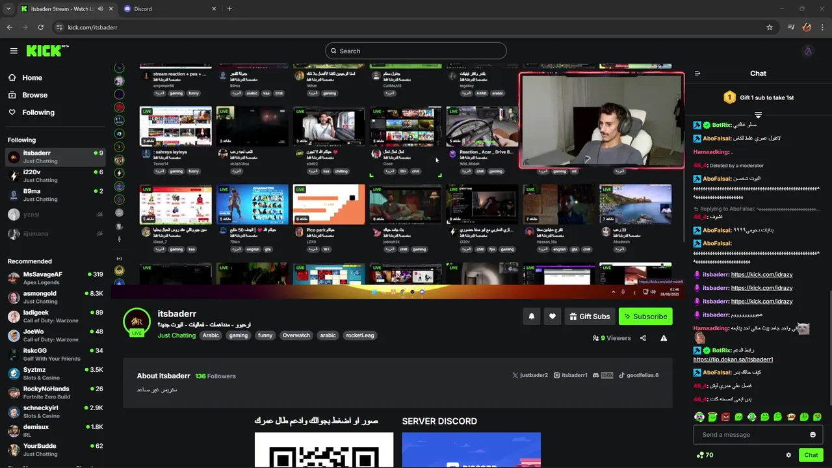The image size is (832, 468).
Task: Click the Send a message input
Action: (x=751, y=435)
